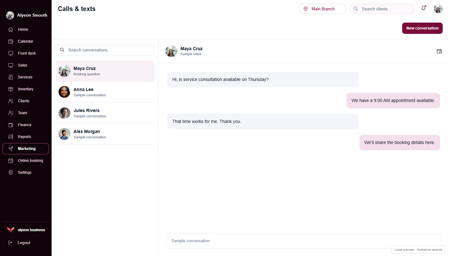Open the user profile avatar menu
This screenshot has height=256, width=449.
tap(438, 9)
